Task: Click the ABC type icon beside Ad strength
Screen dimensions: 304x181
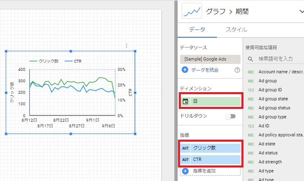Action: (x=251, y=162)
